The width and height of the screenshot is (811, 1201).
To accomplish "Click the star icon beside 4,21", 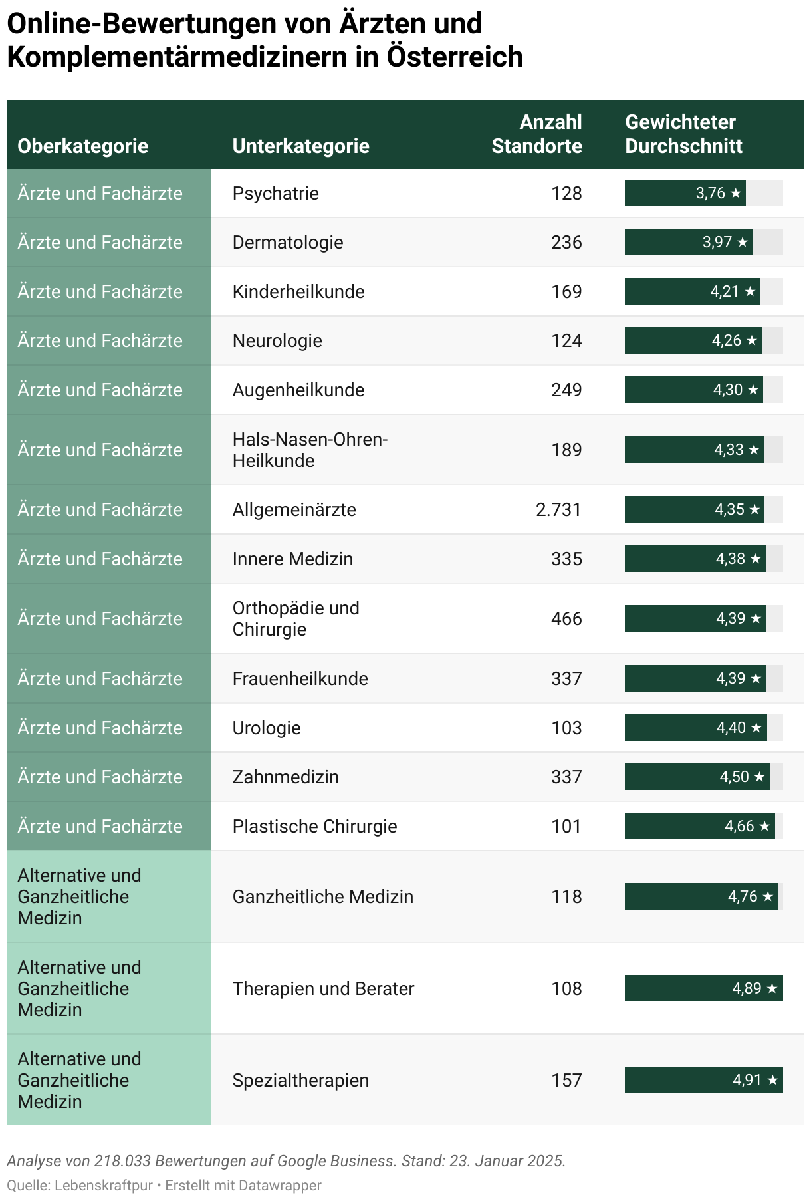I will tap(750, 292).
